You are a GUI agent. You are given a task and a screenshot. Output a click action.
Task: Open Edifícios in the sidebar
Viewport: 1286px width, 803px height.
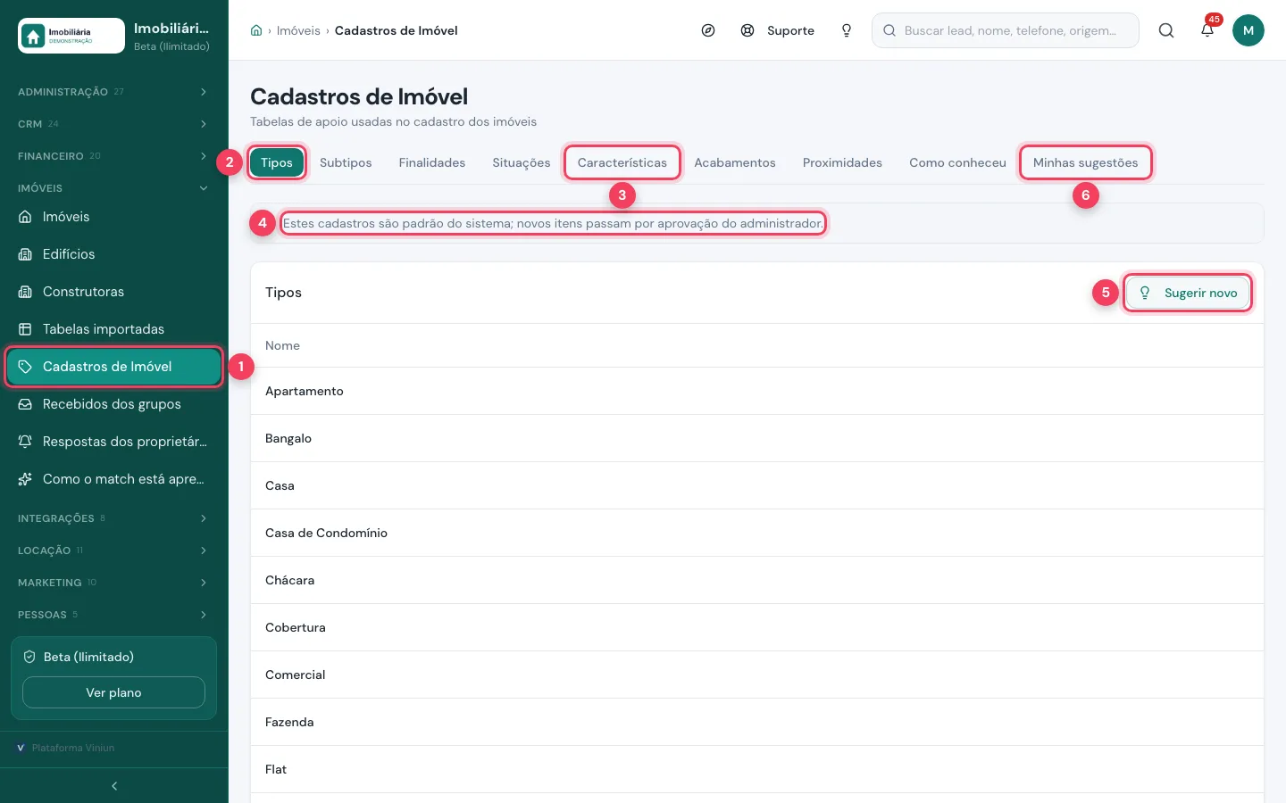pos(114,254)
